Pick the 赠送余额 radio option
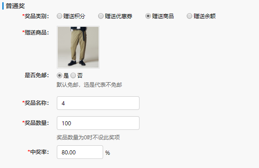Image resolution: width=259 pixels, height=168 pixels. click(x=189, y=16)
